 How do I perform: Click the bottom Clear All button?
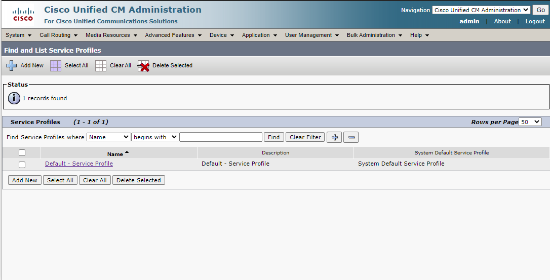click(x=95, y=180)
